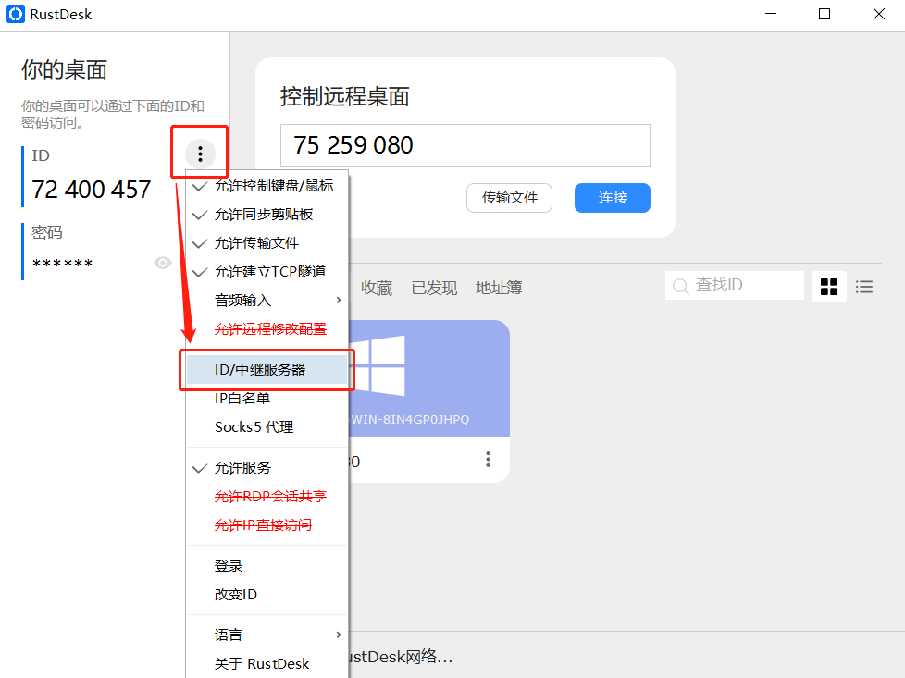905x678 pixels.
Task: Switch to the 已发现 tab
Action: (x=434, y=288)
